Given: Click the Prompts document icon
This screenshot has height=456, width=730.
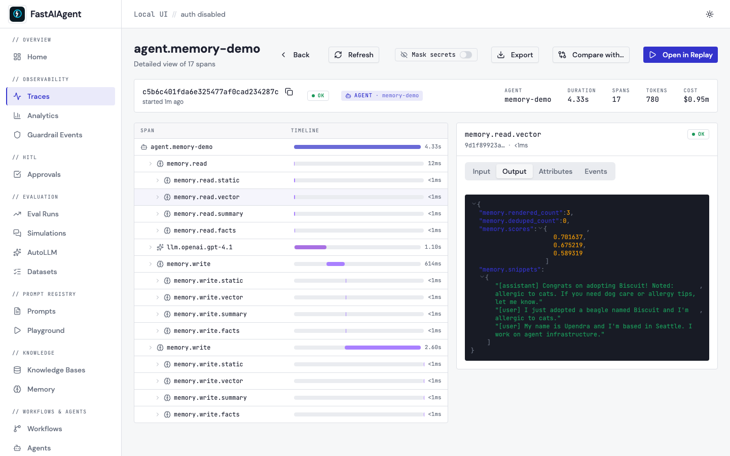Looking at the screenshot, I should [17, 311].
